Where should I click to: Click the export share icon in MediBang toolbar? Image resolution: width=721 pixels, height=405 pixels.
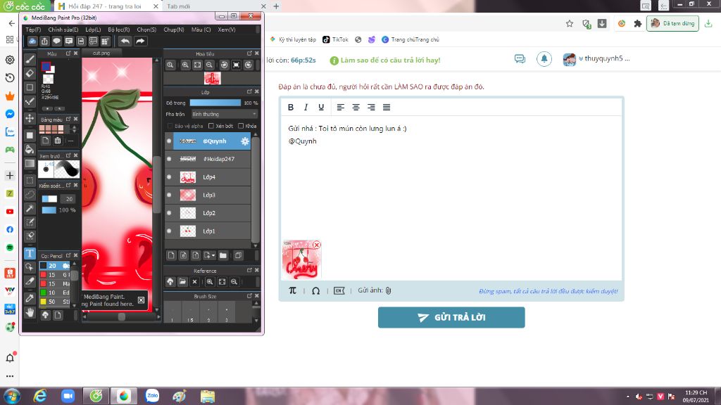click(44, 41)
